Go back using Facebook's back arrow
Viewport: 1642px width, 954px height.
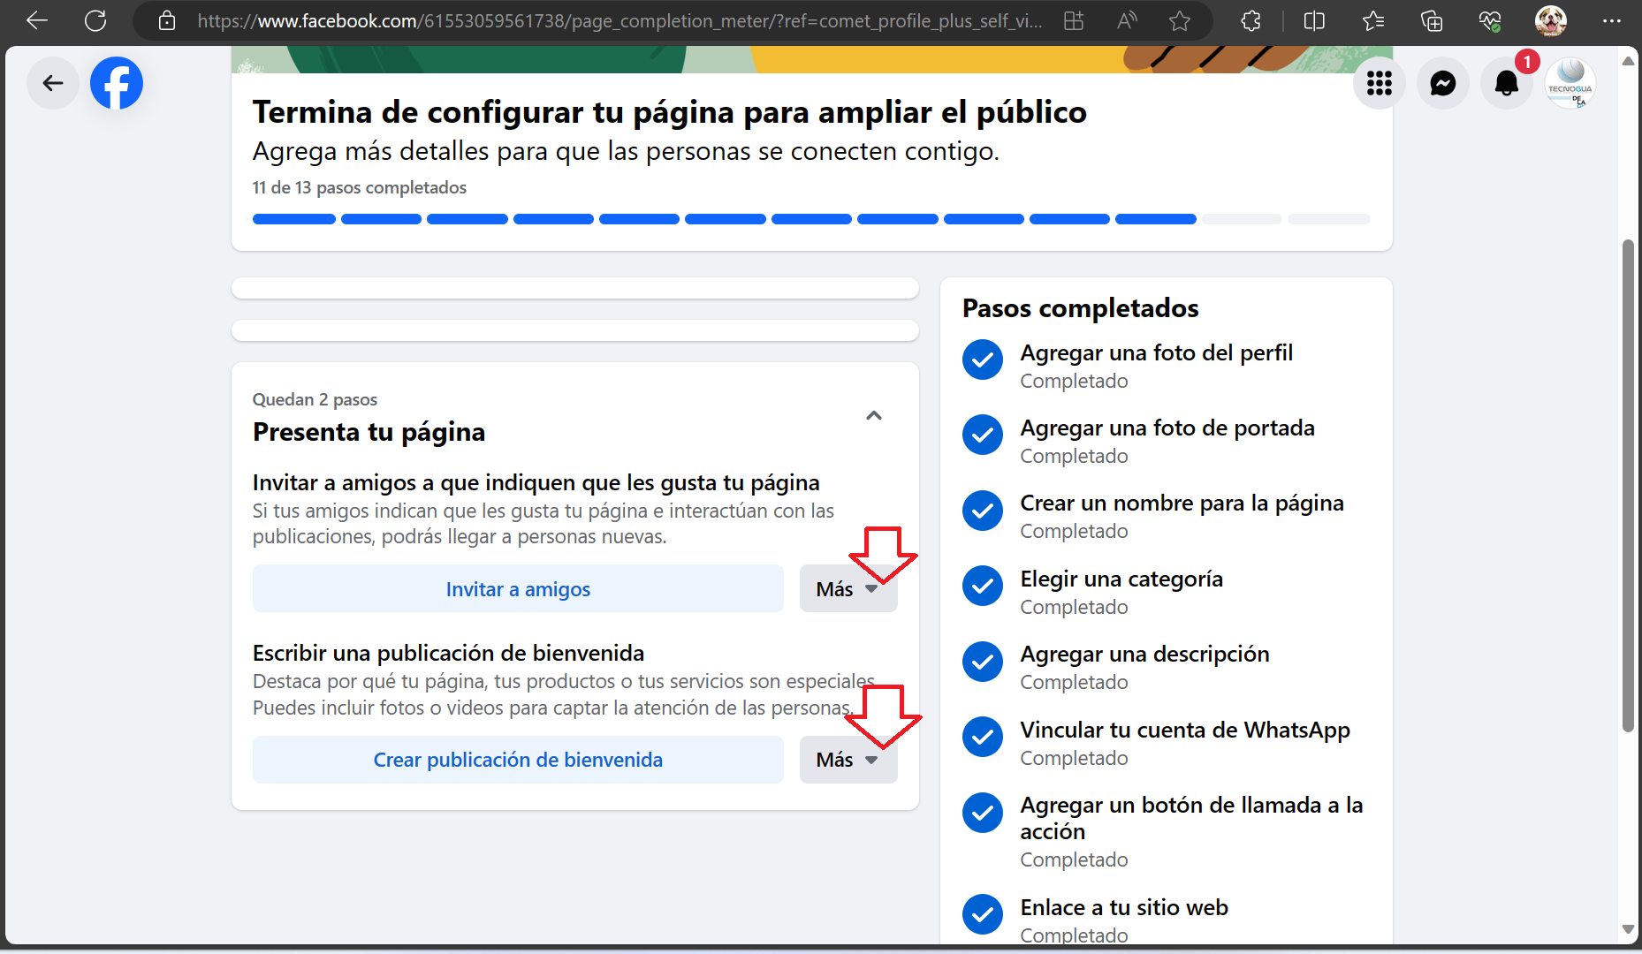click(x=53, y=83)
